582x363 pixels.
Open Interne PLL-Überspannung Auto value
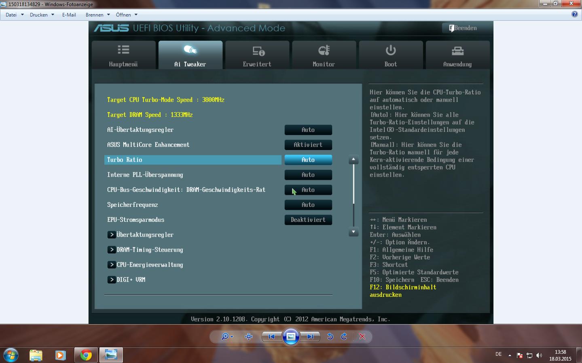[x=308, y=175]
